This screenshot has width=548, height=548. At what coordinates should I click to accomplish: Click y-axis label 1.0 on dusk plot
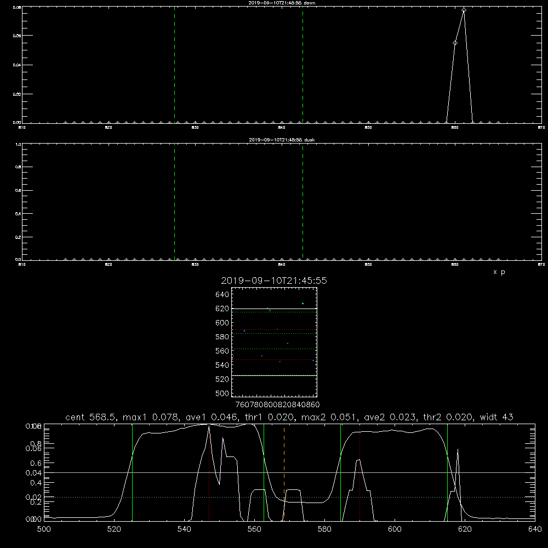click(x=19, y=144)
